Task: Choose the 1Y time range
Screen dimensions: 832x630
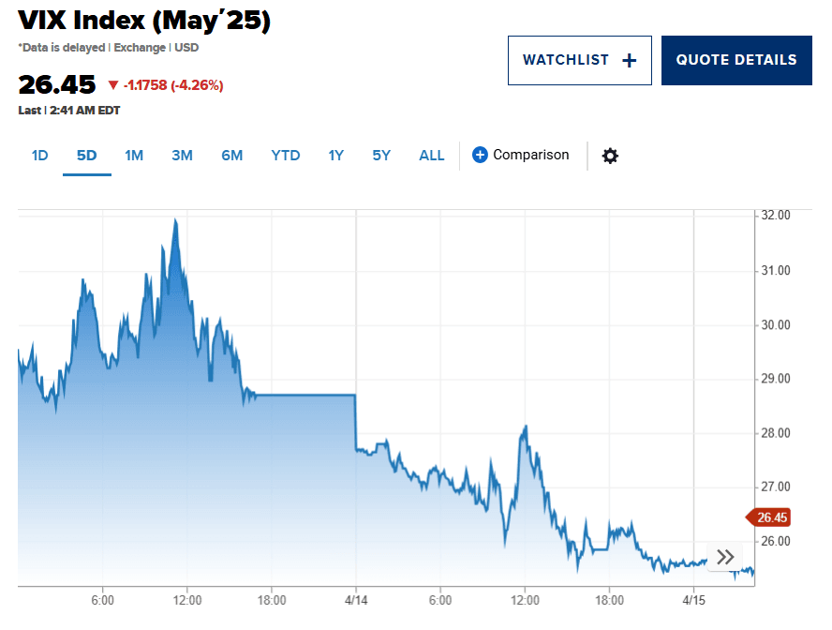Action: [x=335, y=156]
